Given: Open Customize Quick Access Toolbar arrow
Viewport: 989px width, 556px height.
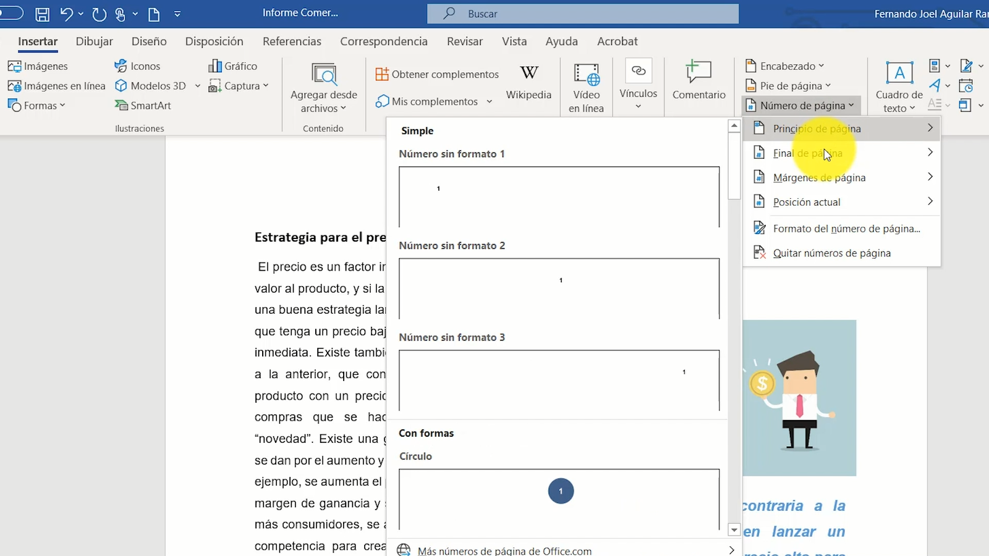Looking at the screenshot, I should pyautogui.click(x=177, y=14).
